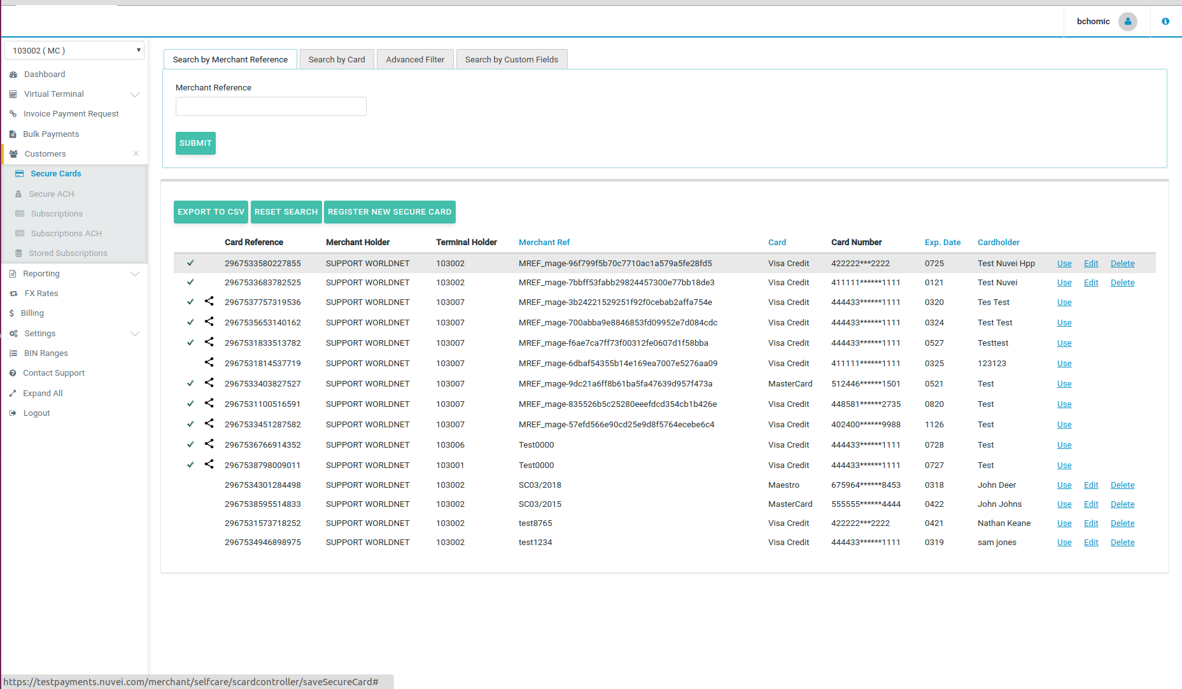Expand the Reporting menu section
The width and height of the screenshot is (1182, 689).
[x=134, y=274]
